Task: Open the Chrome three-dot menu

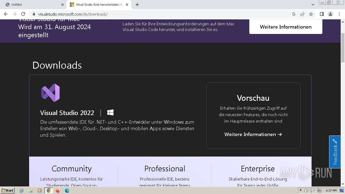Action: [339, 14]
